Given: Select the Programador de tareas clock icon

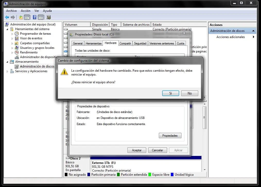Looking at the screenshot, I should click(x=17, y=34).
